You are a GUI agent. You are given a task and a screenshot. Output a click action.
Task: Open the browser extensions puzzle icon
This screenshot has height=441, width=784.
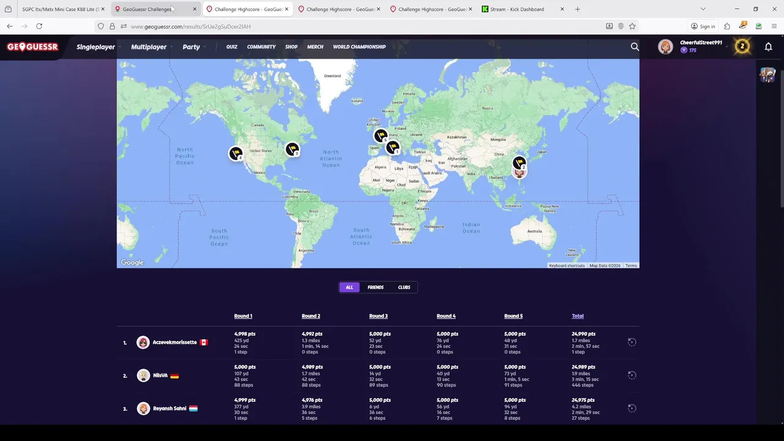[727, 26]
